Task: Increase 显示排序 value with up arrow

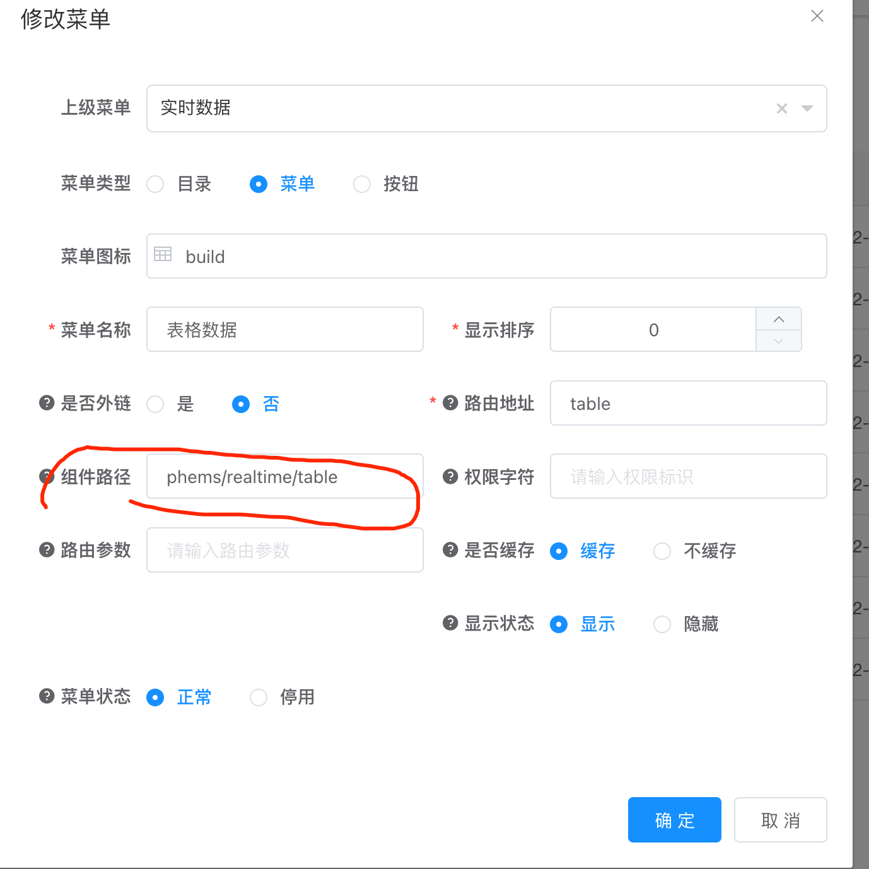Action: (779, 319)
